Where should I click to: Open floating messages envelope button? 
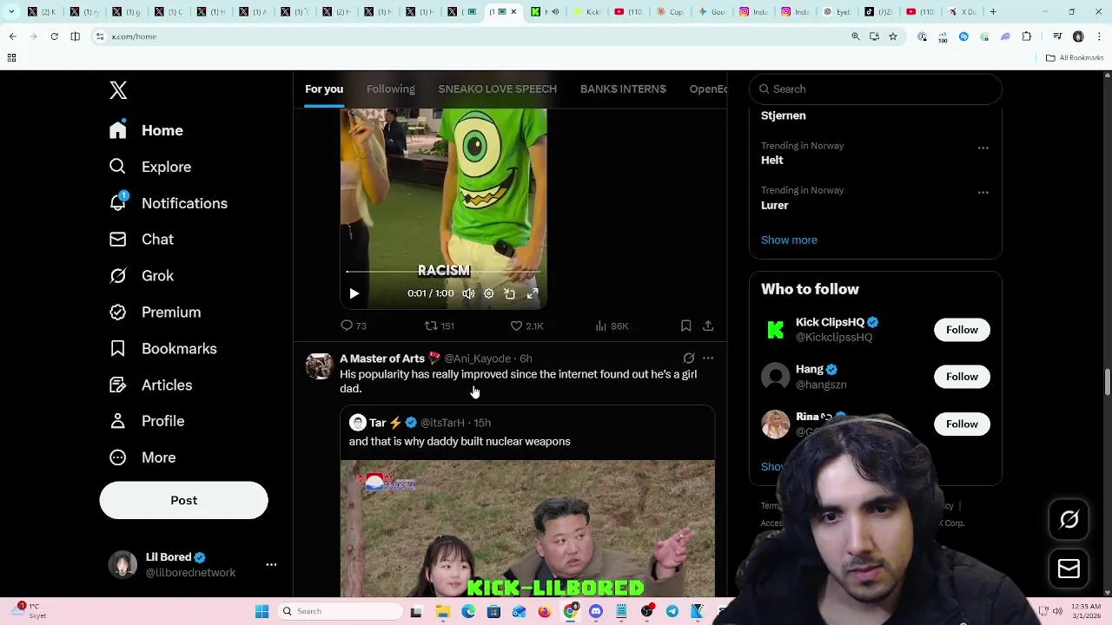(x=1069, y=569)
